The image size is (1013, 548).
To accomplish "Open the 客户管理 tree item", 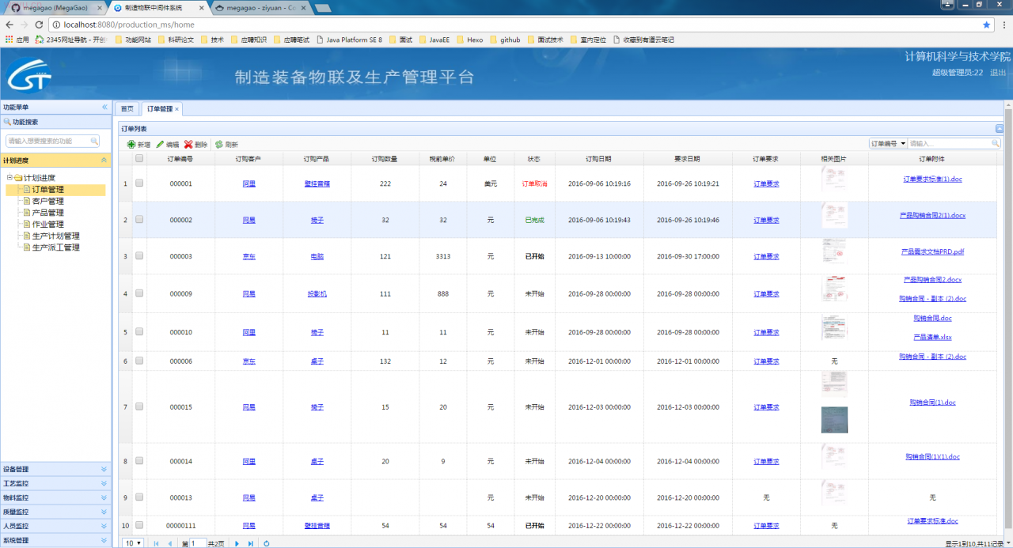I will 48,202.
